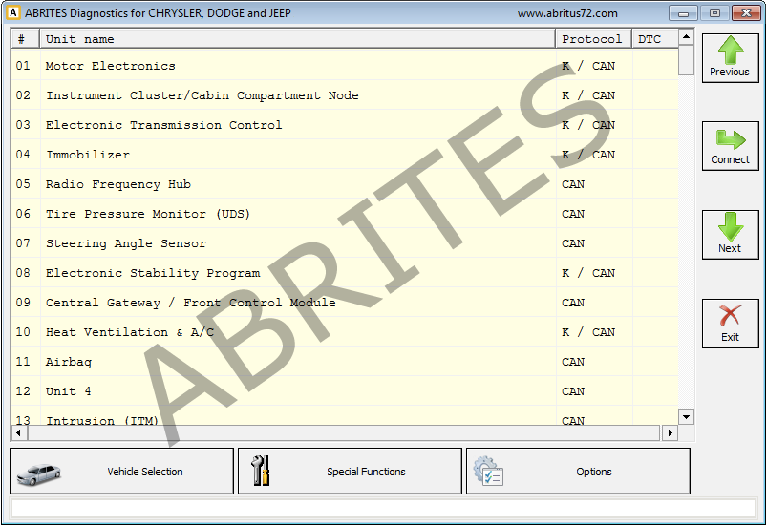Click the DTC column header
This screenshot has height=525, width=767.
(655, 39)
